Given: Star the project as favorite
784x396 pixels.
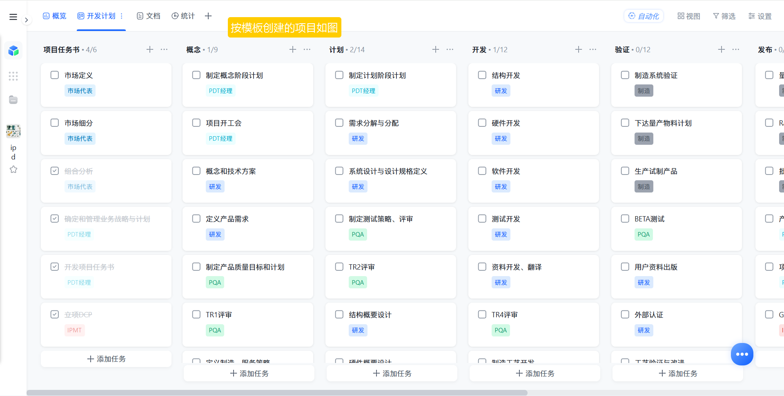Looking at the screenshot, I should point(13,169).
